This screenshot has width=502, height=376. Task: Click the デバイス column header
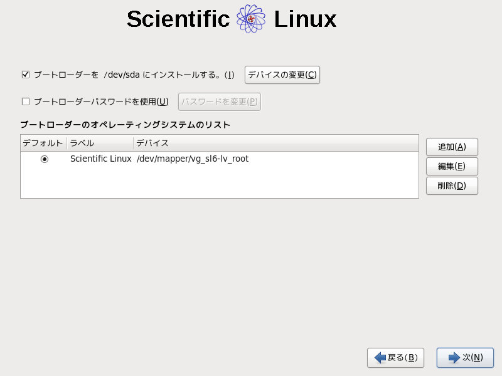point(275,143)
